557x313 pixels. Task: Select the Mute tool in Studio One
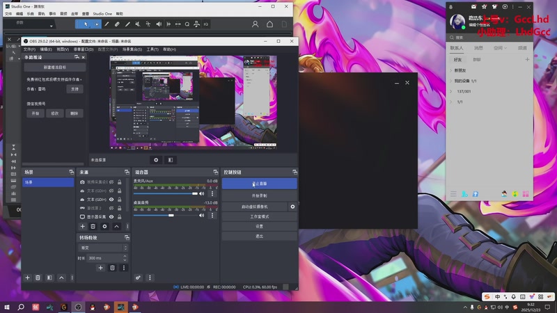pyautogui.click(x=137, y=24)
